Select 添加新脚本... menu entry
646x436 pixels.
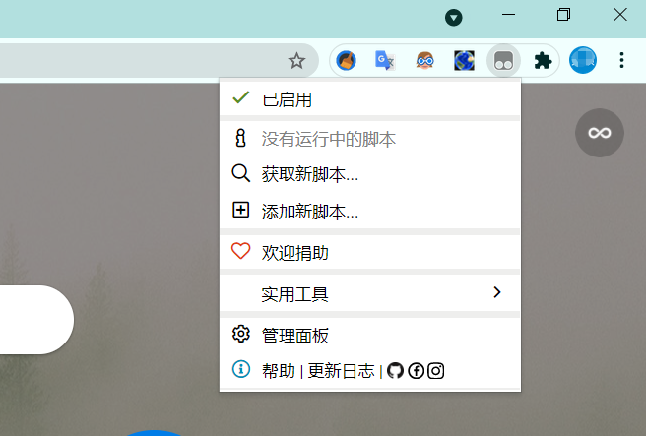click(370, 212)
